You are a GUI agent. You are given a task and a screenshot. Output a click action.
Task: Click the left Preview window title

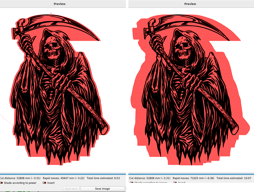(59, 4)
